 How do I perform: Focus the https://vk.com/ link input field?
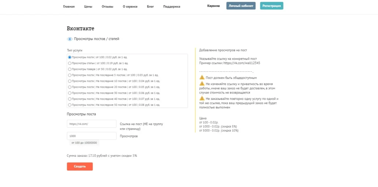click(x=92, y=124)
